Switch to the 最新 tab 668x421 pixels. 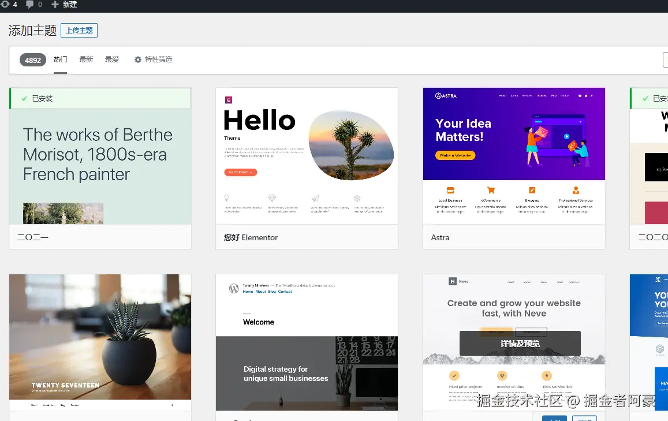tap(86, 59)
